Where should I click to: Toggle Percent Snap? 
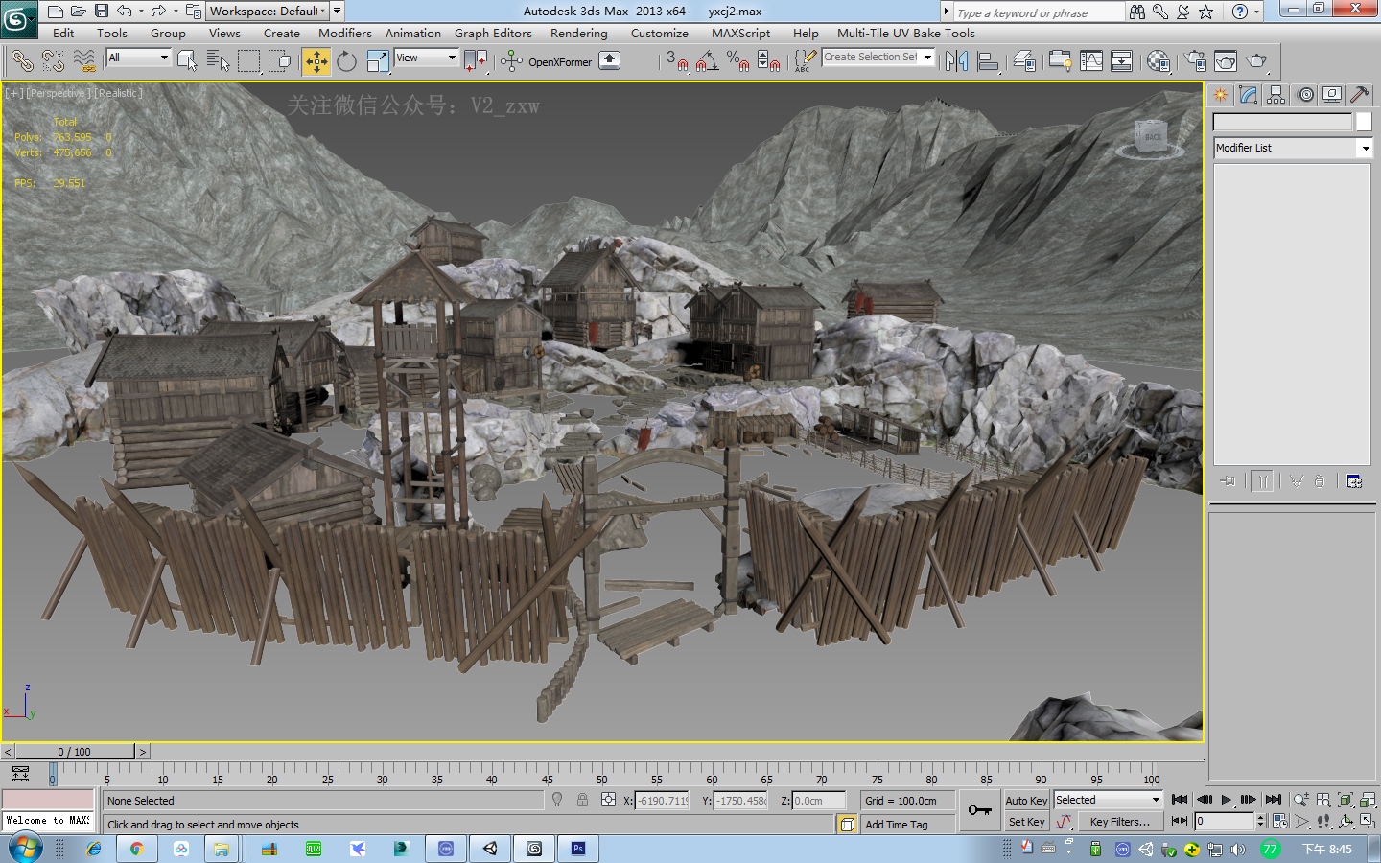pos(738,61)
